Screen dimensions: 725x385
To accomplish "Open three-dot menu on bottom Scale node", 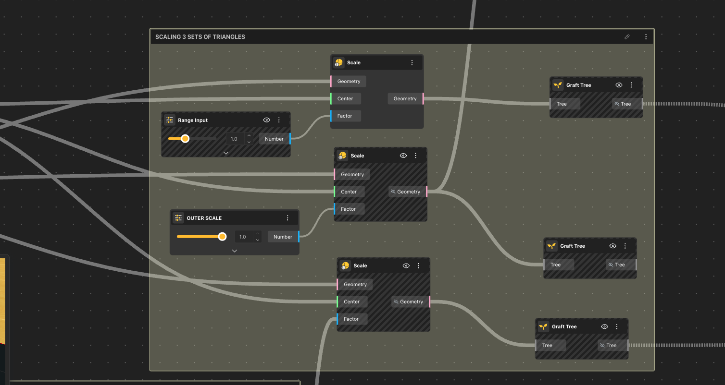I will tap(418, 265).
